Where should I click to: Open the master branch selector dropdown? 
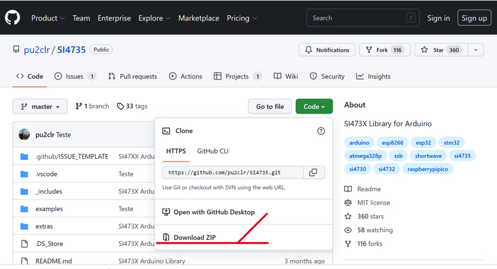(40, 106)
